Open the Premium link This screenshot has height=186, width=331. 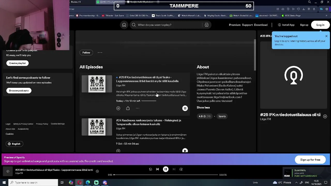235,25
